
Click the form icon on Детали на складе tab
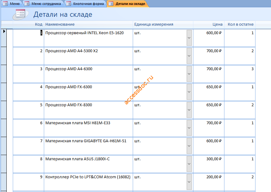(x=111, y=4)
